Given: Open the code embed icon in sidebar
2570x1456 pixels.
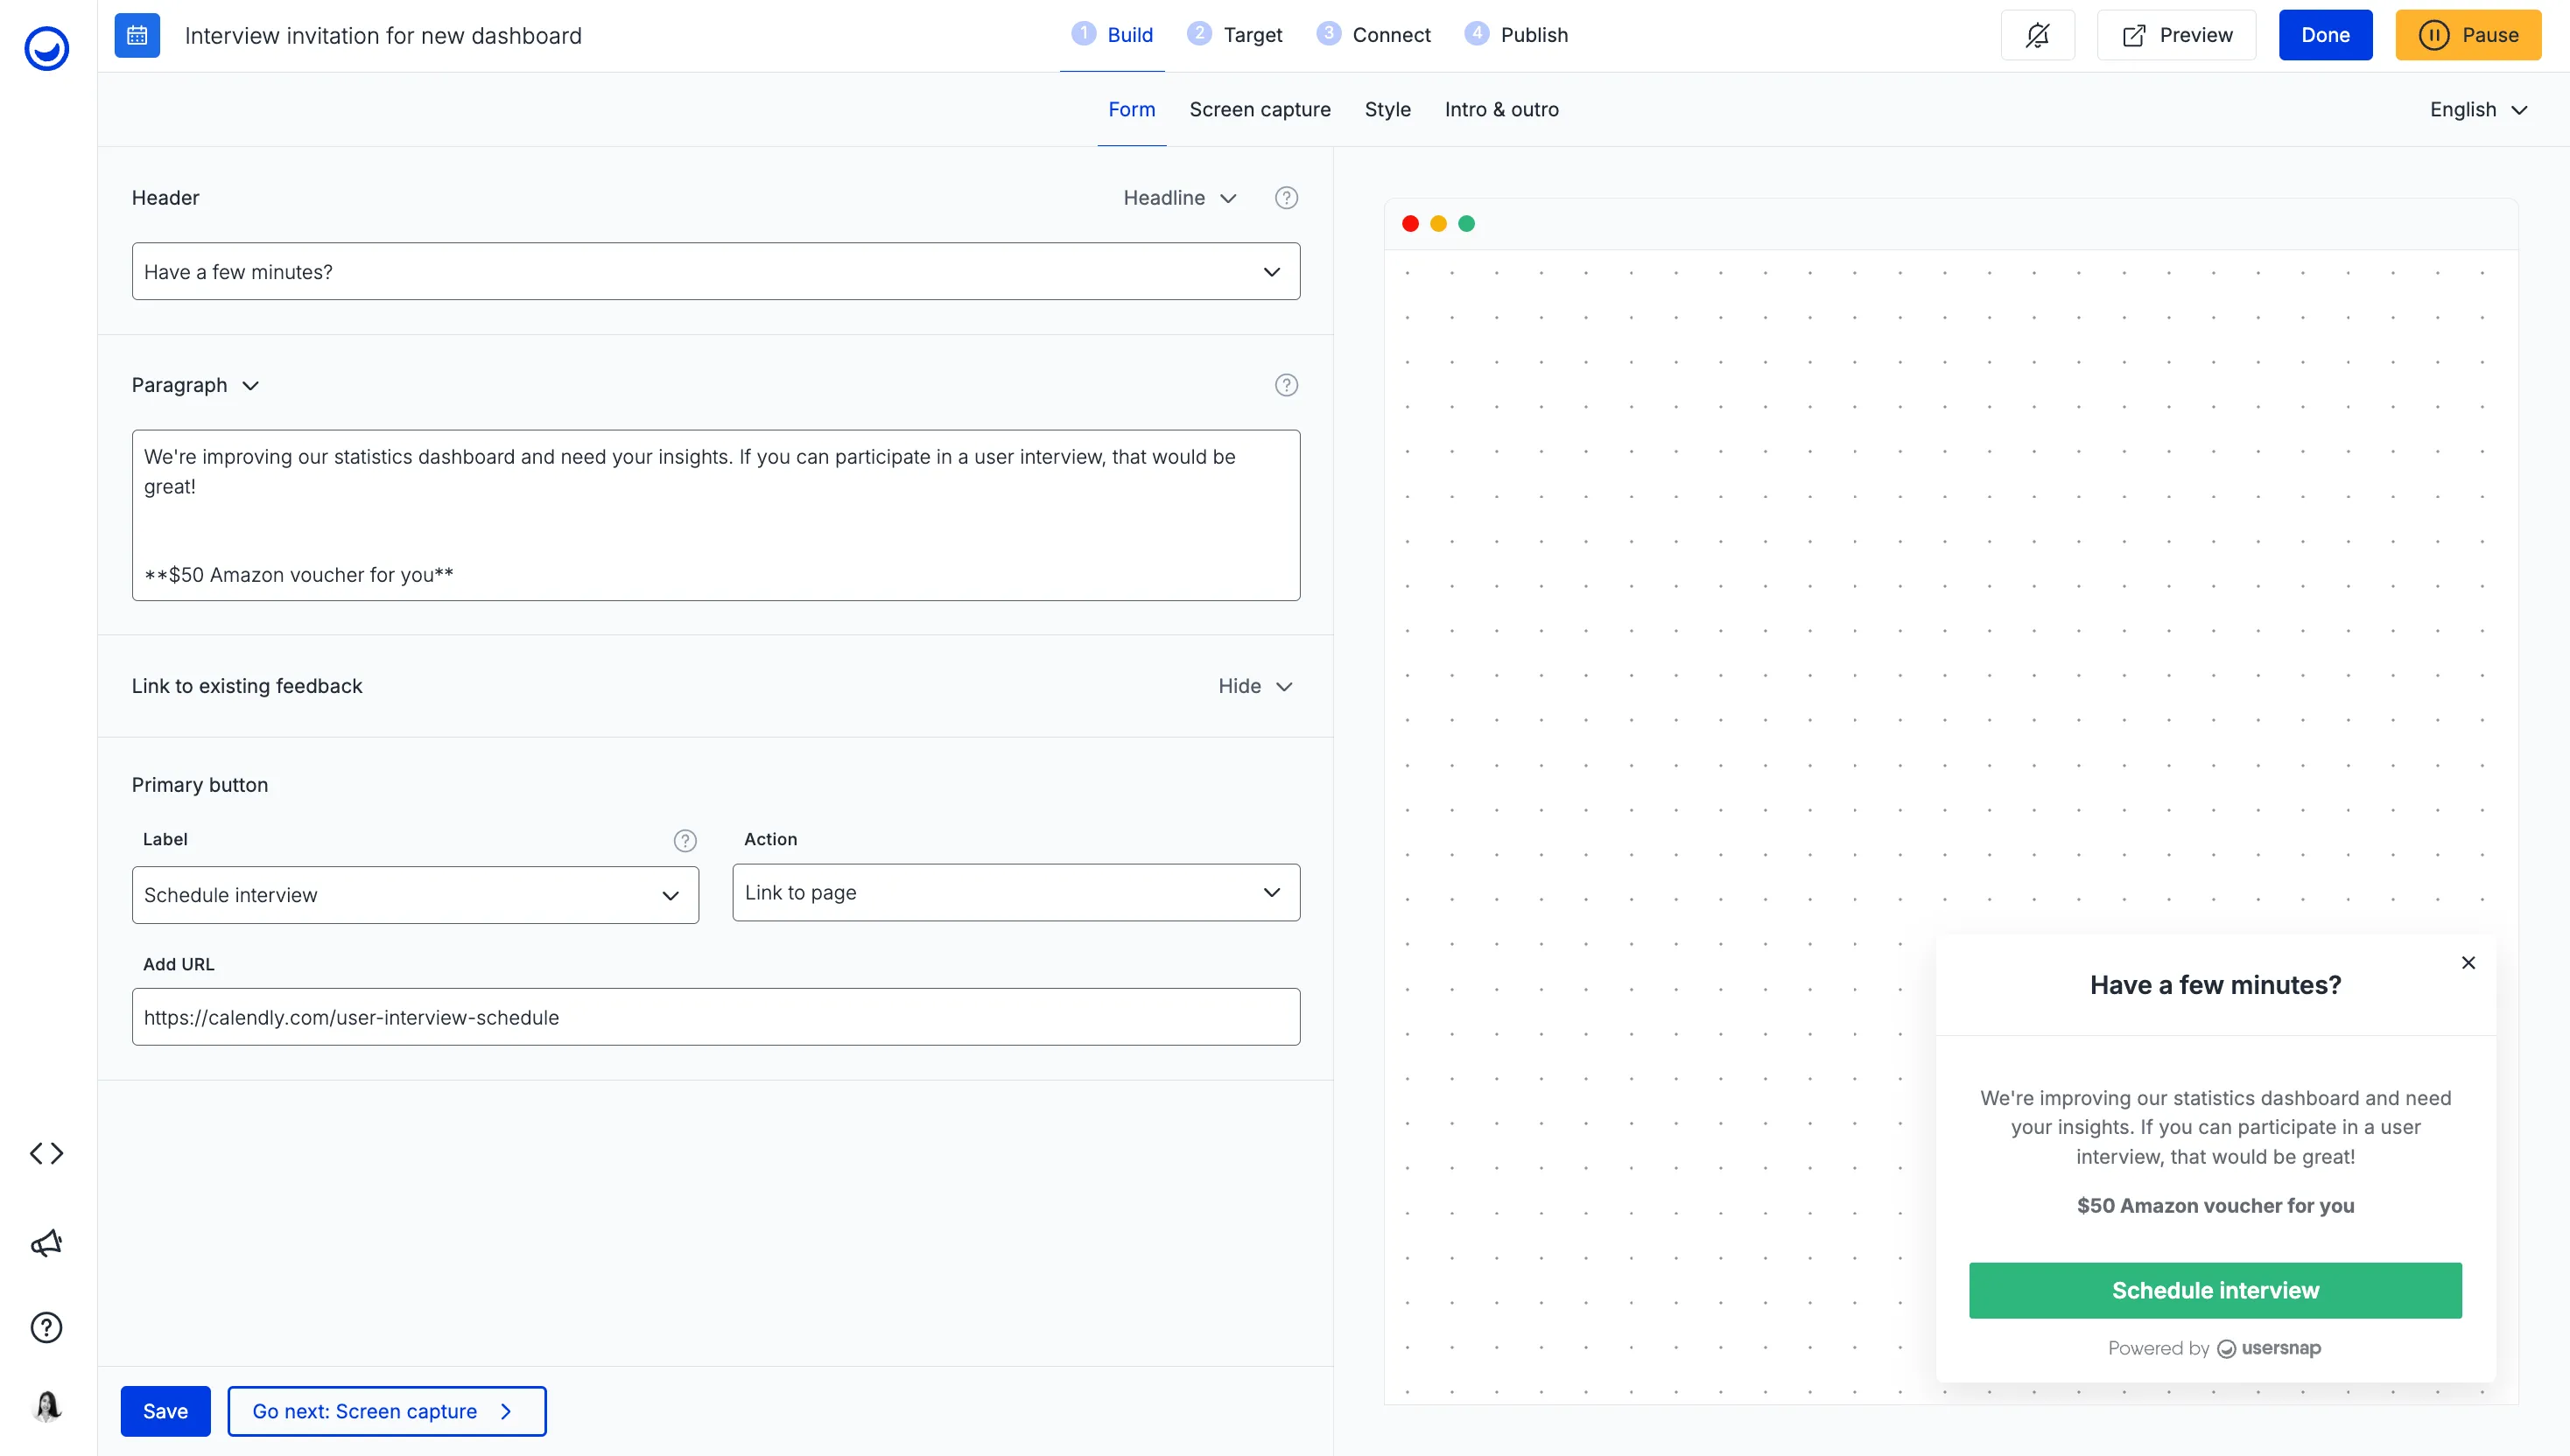Looking at the screenshot, I should (x=46, y=1153).
